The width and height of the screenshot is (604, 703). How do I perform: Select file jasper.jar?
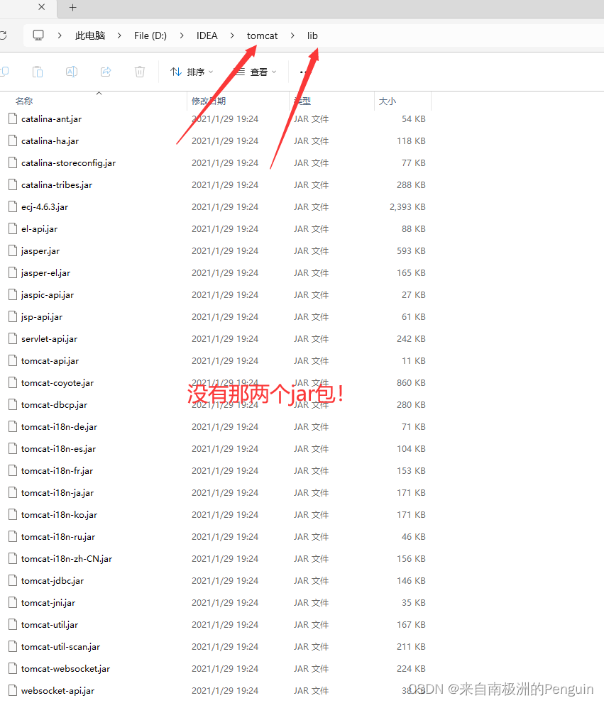[40, 250]
